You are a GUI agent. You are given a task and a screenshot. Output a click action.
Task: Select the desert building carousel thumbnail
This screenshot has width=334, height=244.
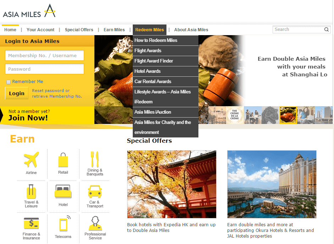point(217,115)
